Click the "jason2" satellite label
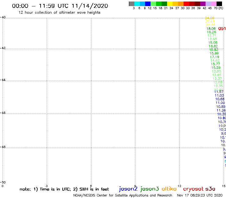 click(128, 189)
